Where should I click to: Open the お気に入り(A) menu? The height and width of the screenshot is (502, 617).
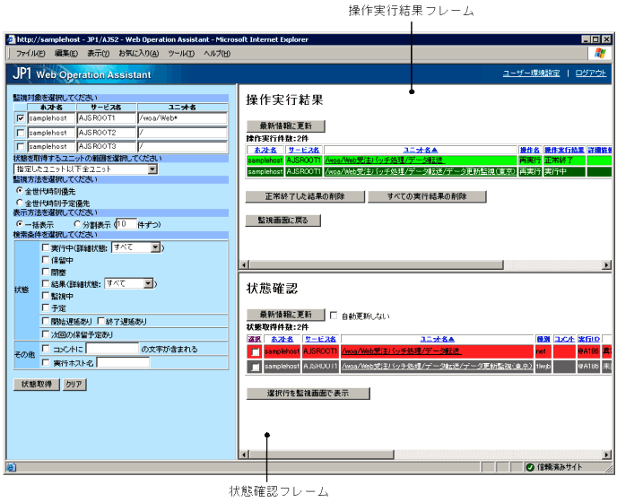pyautogui.click(x=138, y=54)
